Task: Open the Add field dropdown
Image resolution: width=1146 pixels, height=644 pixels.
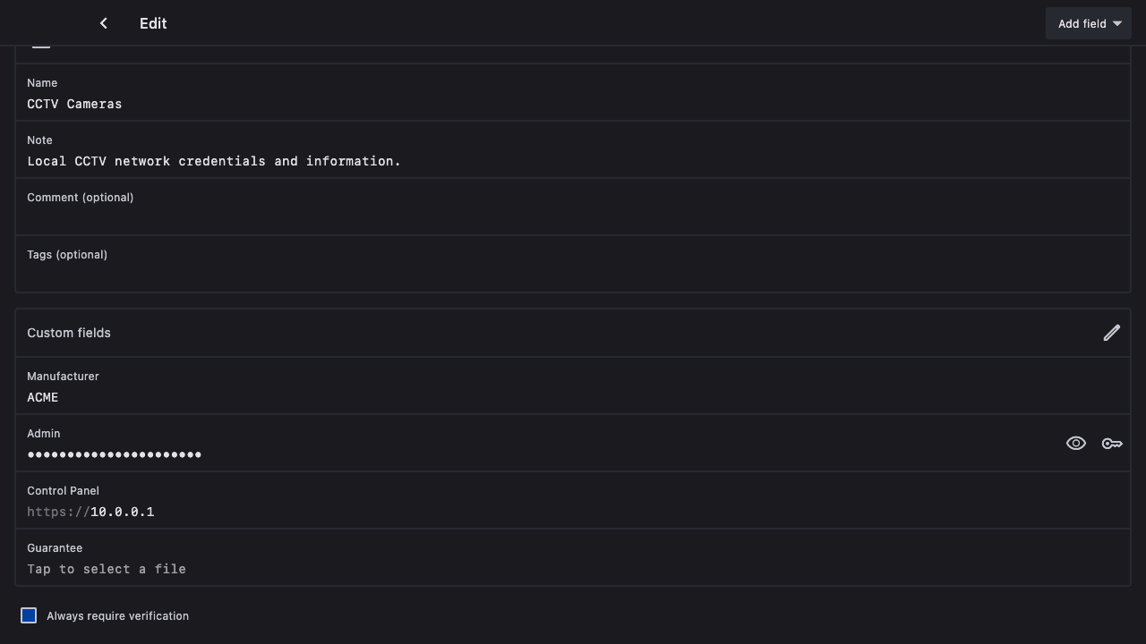Action: tap(1082, 24)
